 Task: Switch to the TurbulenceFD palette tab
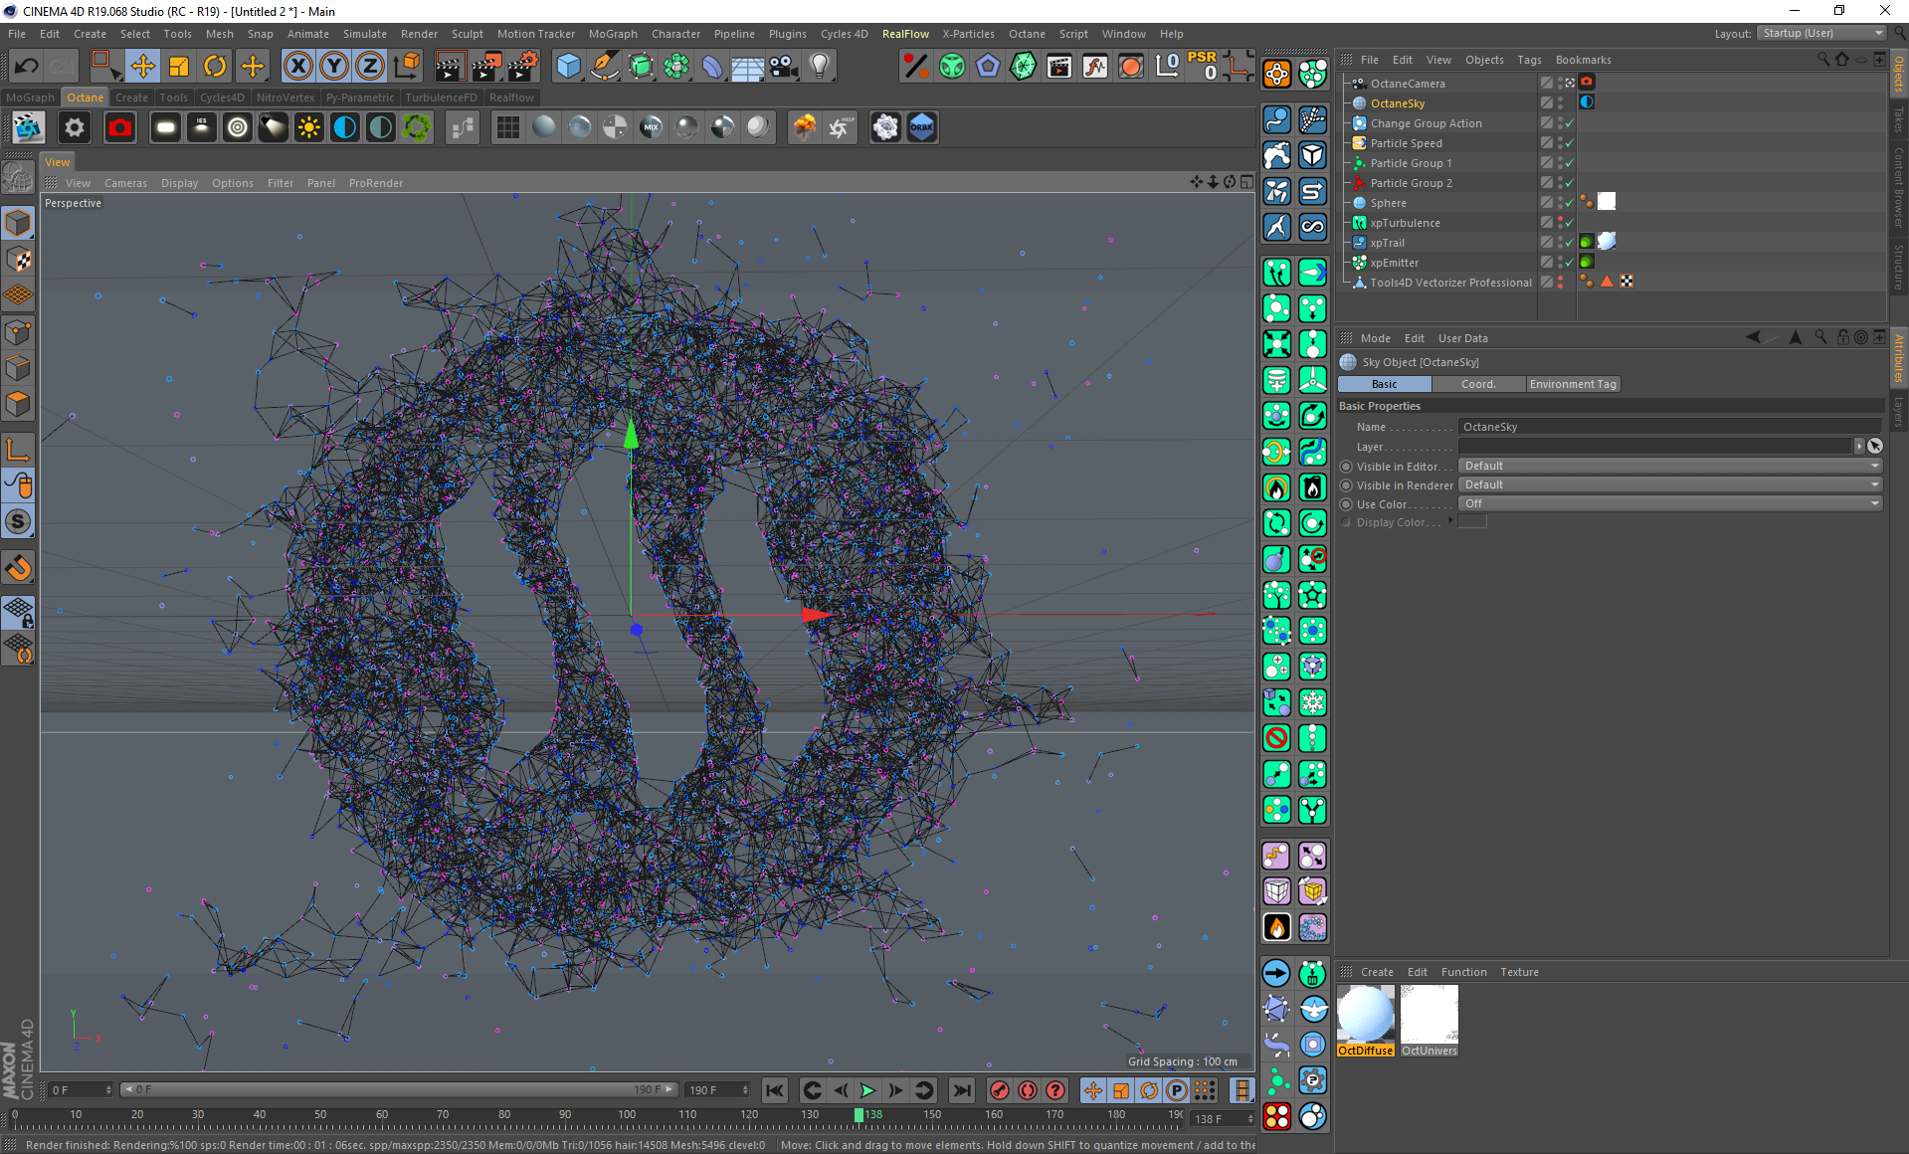[441, 97]
